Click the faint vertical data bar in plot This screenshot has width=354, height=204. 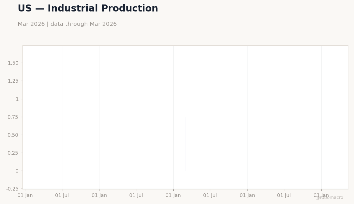(185, 144)
